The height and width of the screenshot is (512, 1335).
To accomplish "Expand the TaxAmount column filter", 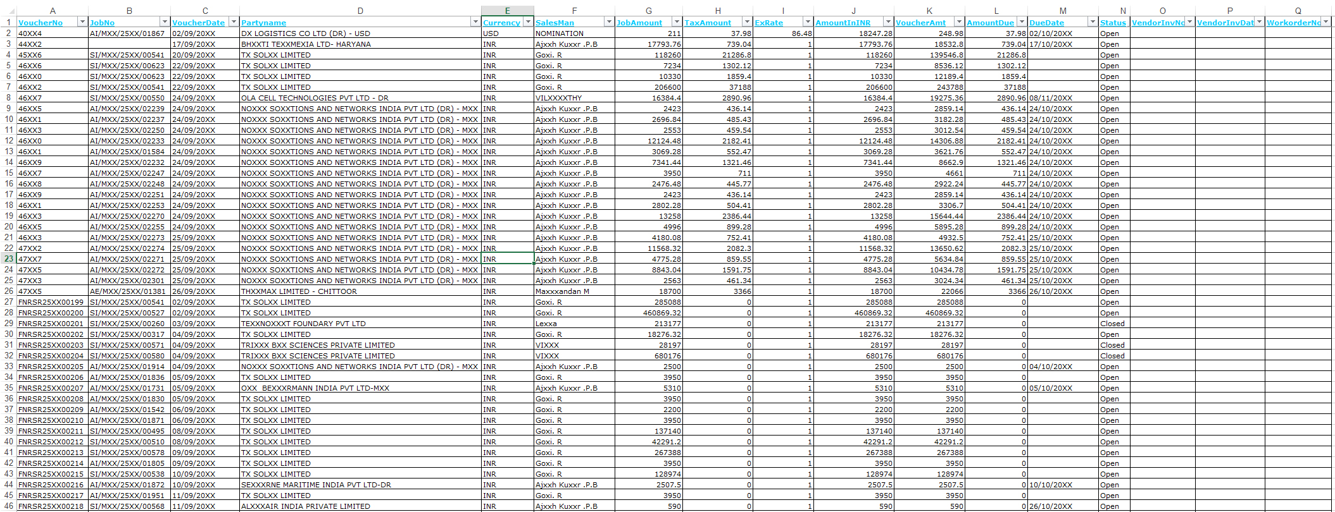I will (x=746, y=22).
